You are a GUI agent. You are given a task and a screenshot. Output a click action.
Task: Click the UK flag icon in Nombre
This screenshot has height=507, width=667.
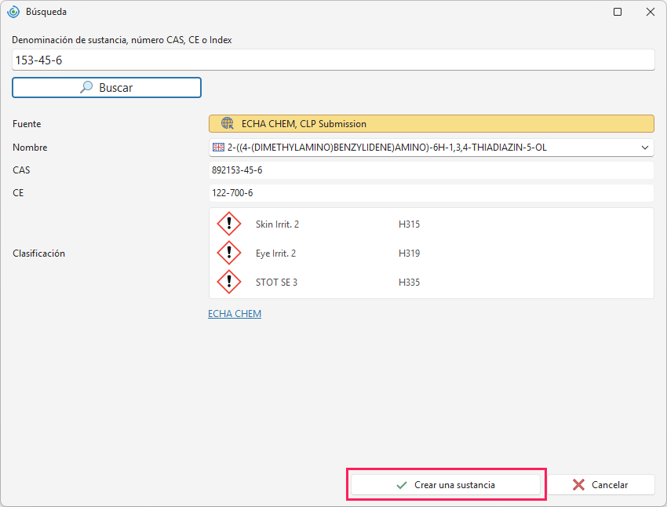point(218,148)
